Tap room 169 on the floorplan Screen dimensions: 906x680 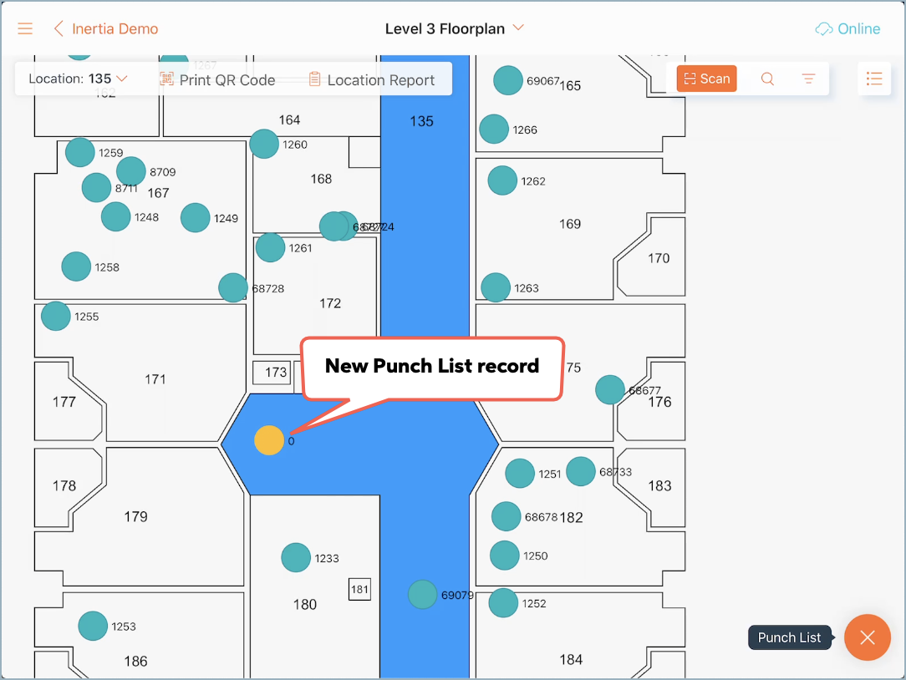click(570, 224)
